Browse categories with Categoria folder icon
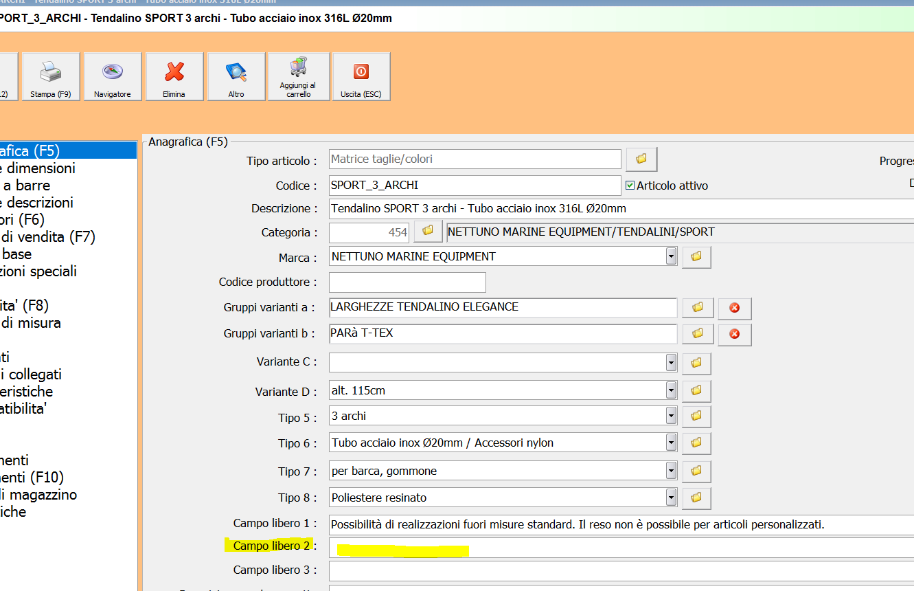This screenshot has width=914, height=591. [x=428, y=232]
